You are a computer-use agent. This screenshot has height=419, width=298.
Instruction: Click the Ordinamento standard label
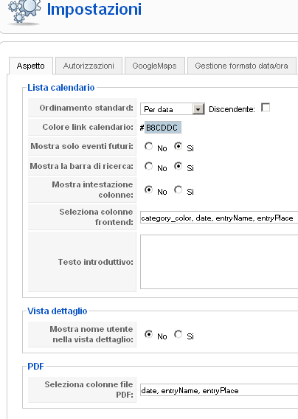[x=86, y=108]
